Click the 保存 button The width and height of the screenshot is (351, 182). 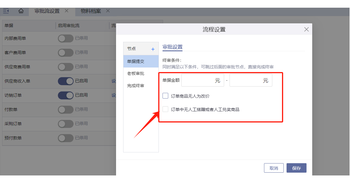[296, 168]
